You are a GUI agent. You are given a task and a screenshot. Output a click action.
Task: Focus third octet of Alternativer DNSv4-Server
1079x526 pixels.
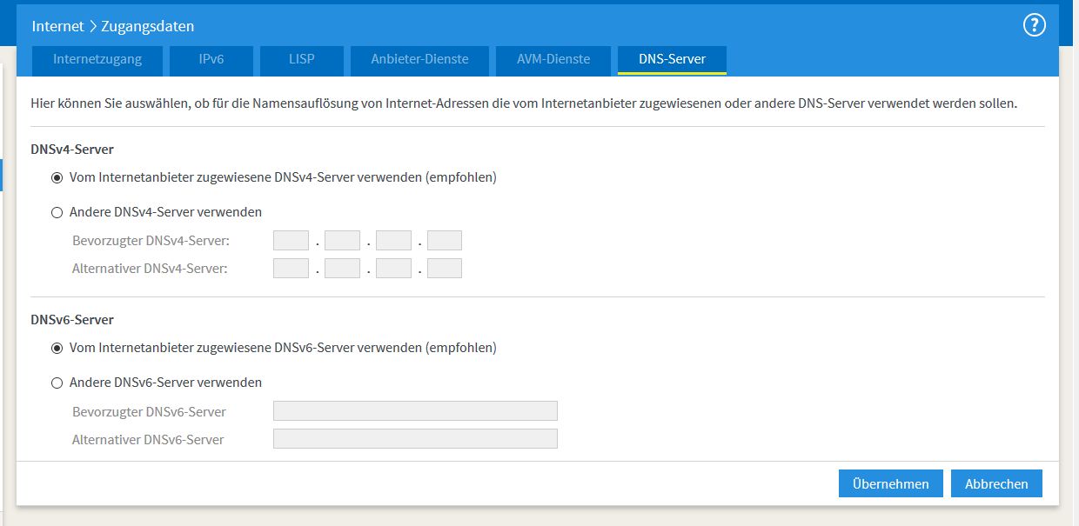[x=393, y=269]
